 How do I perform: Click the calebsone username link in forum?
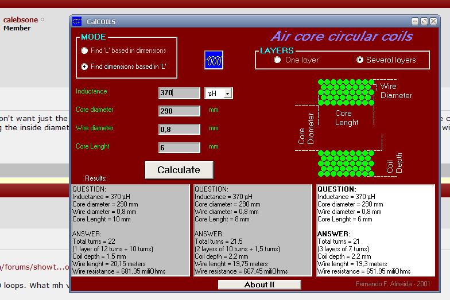21,20
